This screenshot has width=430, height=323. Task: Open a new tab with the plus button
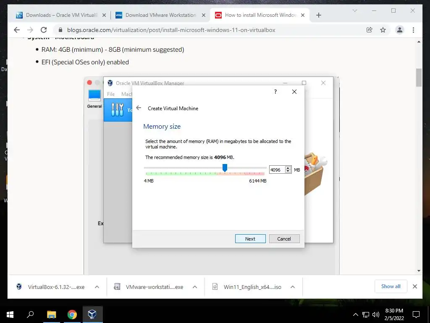coord(318,15)
